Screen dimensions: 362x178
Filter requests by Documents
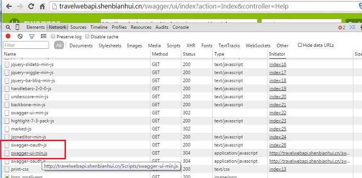[x=81, y=46]
